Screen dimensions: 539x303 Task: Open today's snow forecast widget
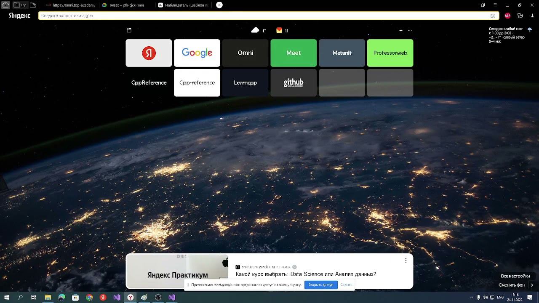pyautogui.click(x=510, y=35)
